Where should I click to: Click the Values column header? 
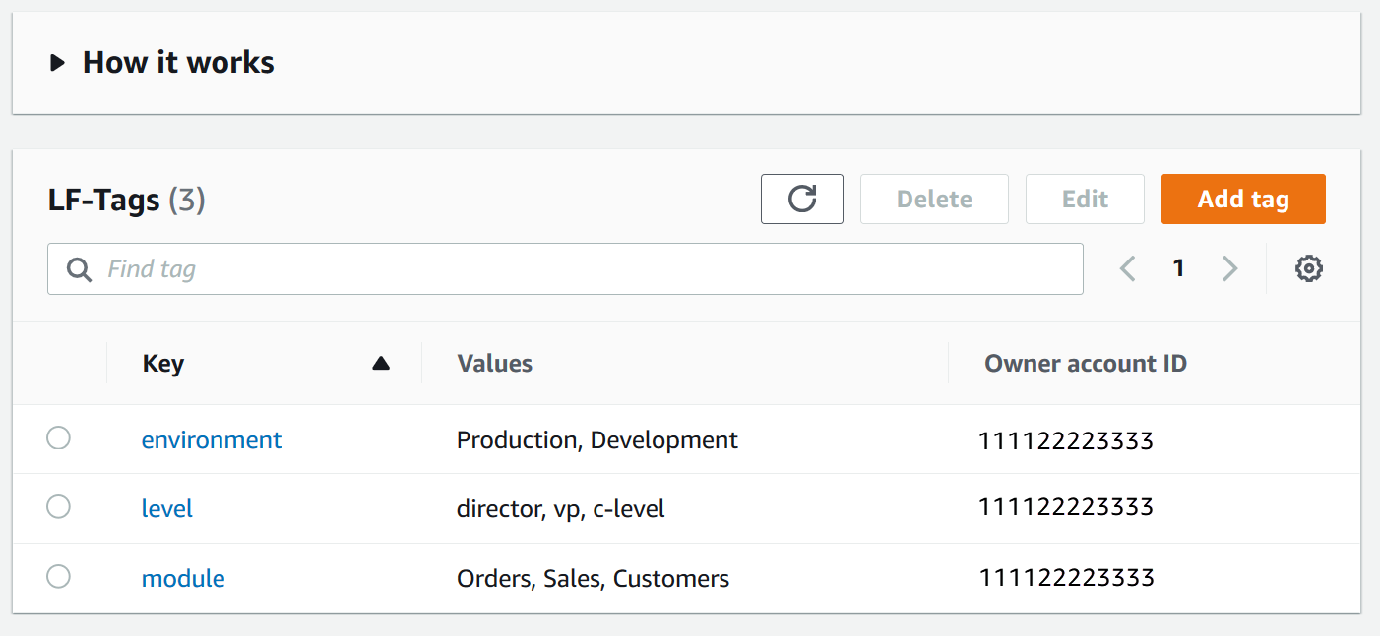click(494, 364)
